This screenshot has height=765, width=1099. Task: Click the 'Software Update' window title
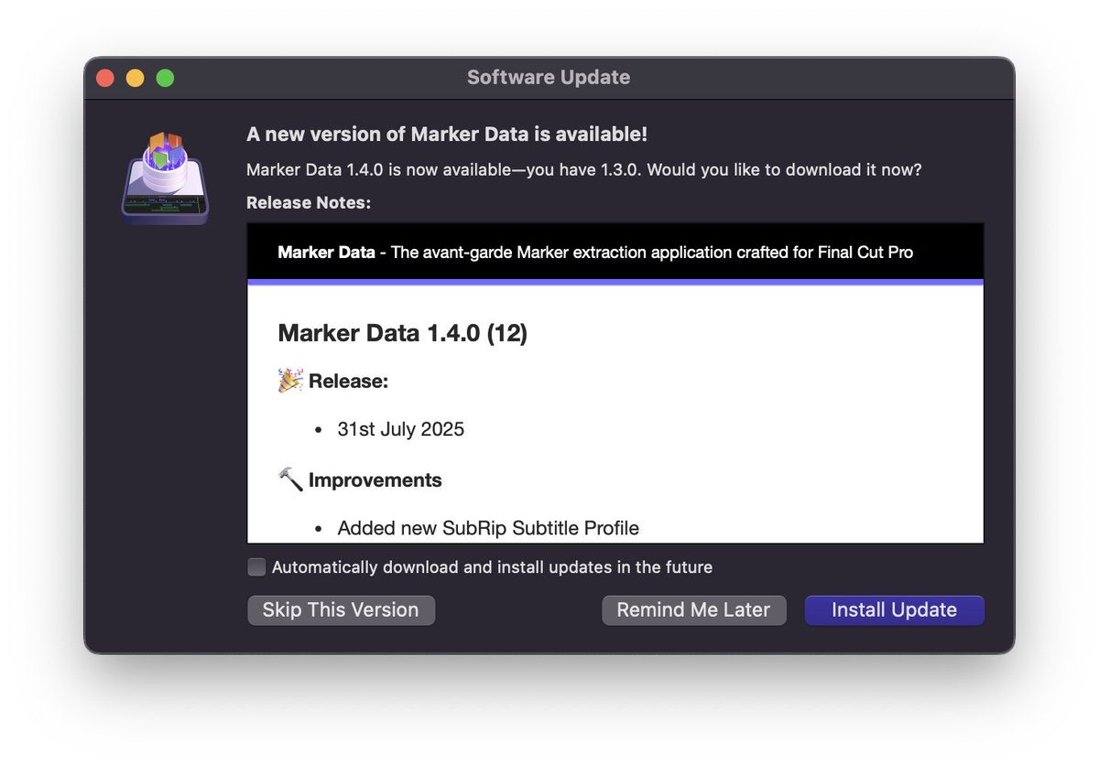point(549,78)
